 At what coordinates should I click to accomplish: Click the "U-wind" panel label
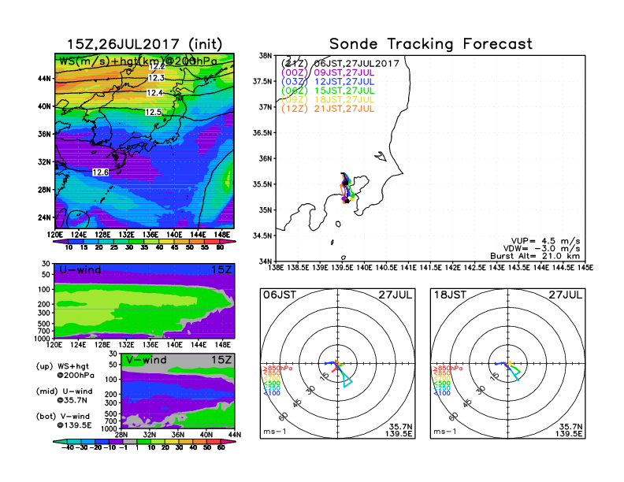click(x=80, y=270)
